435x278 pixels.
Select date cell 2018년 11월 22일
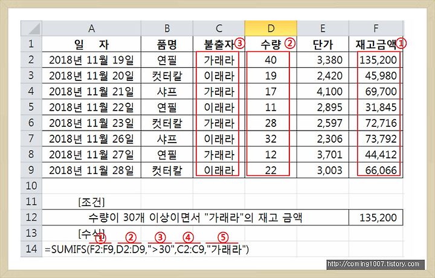tap(92, 107)
